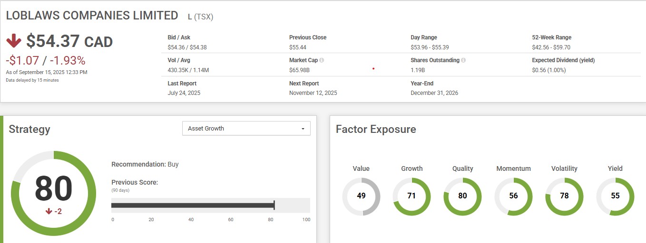The width and height of the screenshot is (646, 243).
Task: Click the $54.37 CAD price
Action: click(69, 41)
